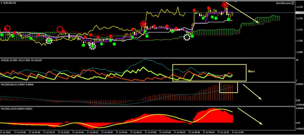Screen dimensions: 304x135
Task: Click the current price label 1.1730 on axis
Action: click(x=299, y=13)
